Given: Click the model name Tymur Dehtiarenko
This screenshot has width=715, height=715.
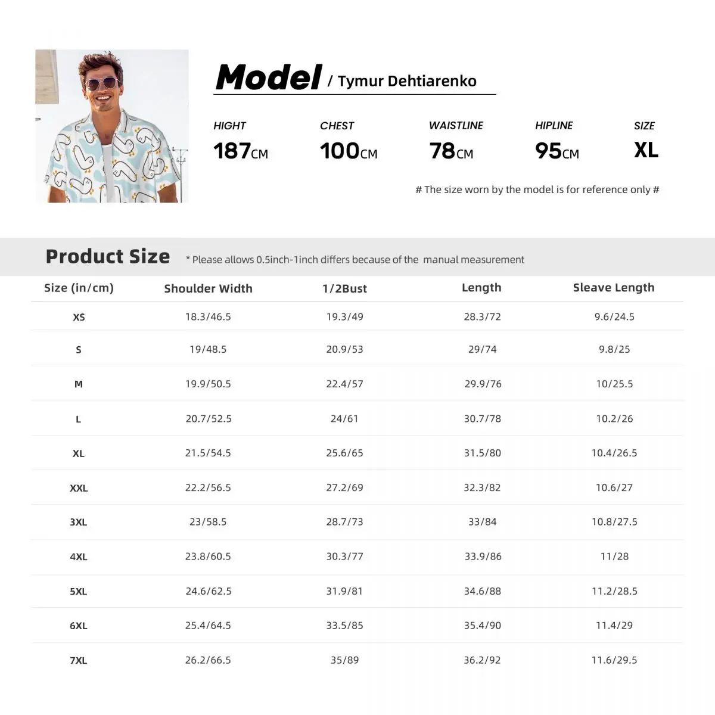Looking at the screenshot, I should coord(407,81).
